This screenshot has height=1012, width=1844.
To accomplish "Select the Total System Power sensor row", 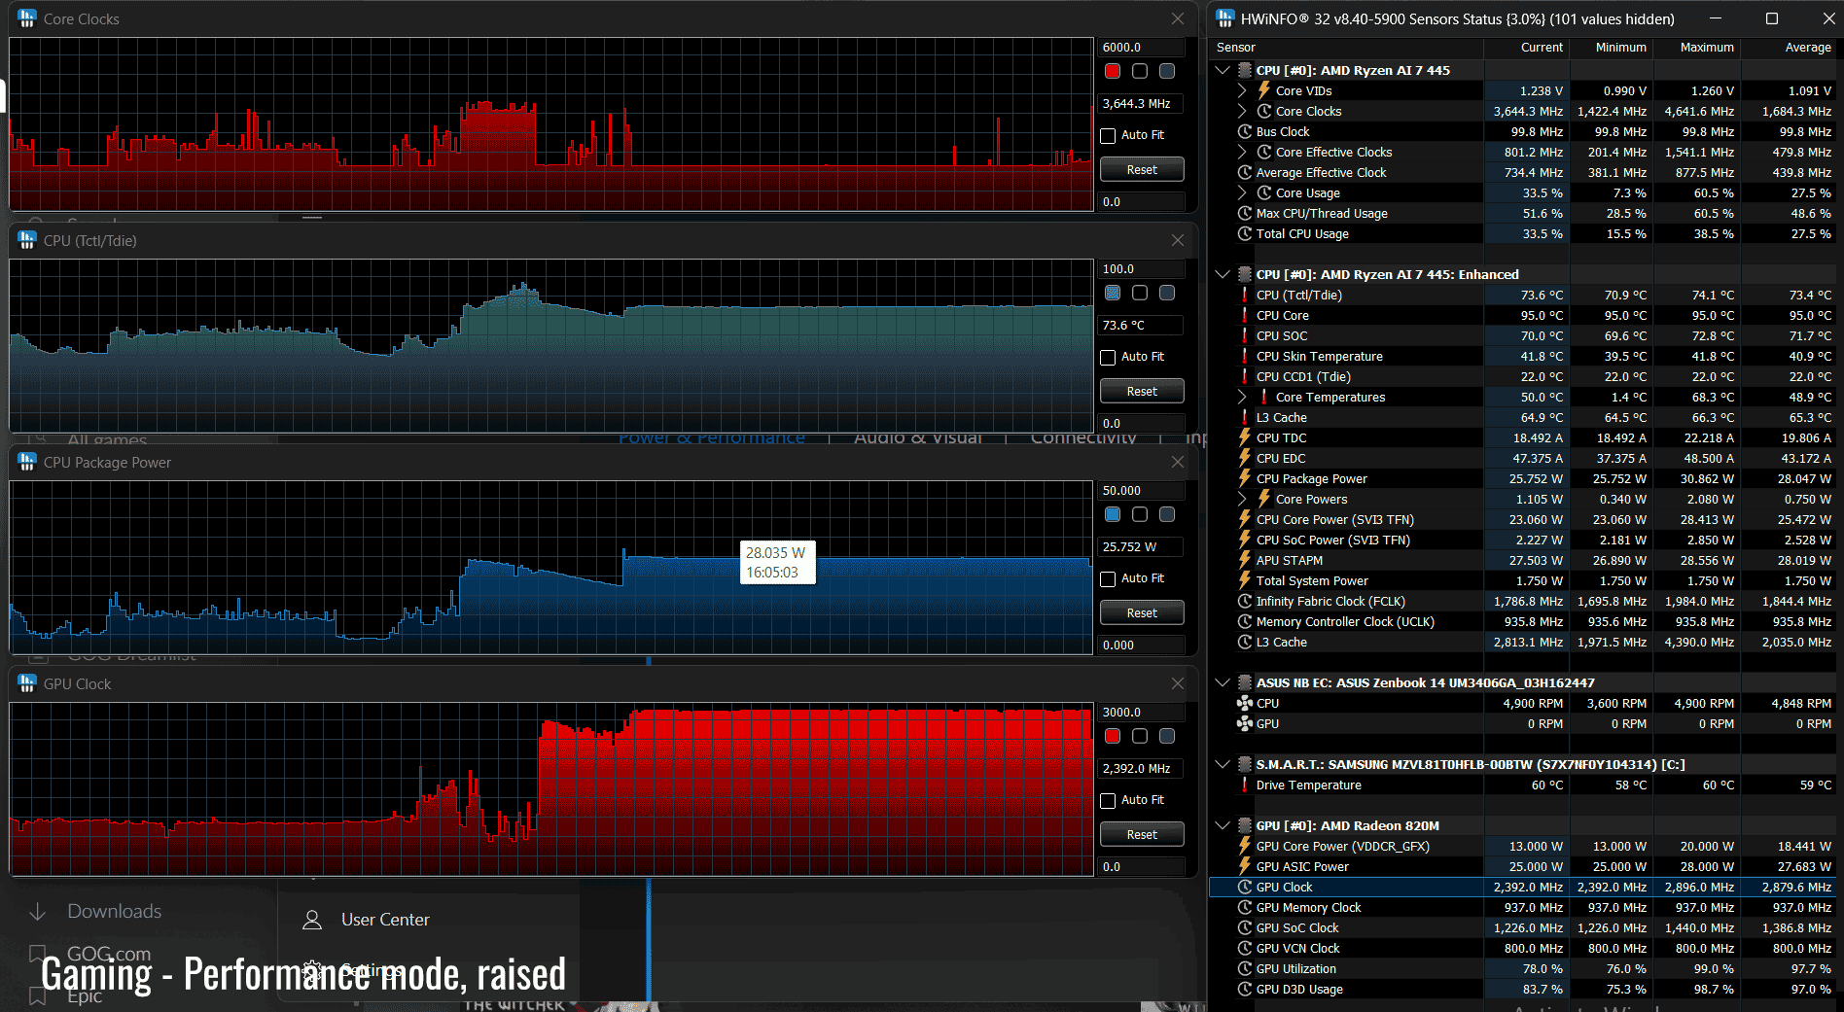I will (1522, 580).
